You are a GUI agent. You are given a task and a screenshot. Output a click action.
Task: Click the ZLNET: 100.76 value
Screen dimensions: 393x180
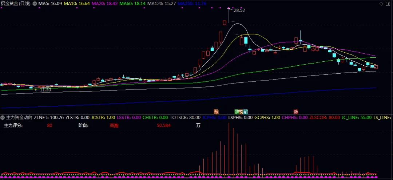49,117
